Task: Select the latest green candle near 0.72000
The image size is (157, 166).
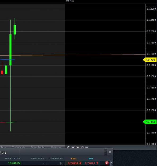Action: point(15,29)
